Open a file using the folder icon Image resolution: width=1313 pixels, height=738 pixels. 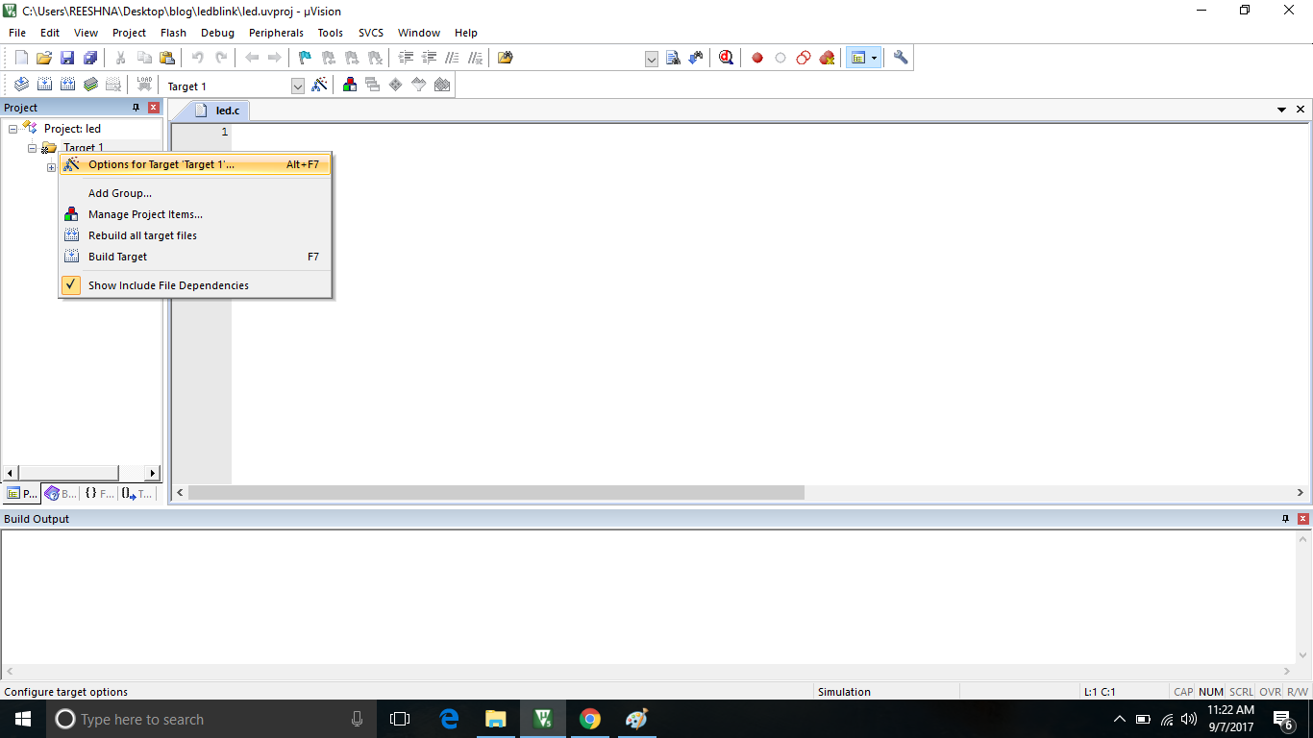(44, 58)
